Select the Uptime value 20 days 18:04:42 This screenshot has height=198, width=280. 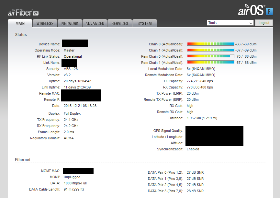(x=77, y=81)
